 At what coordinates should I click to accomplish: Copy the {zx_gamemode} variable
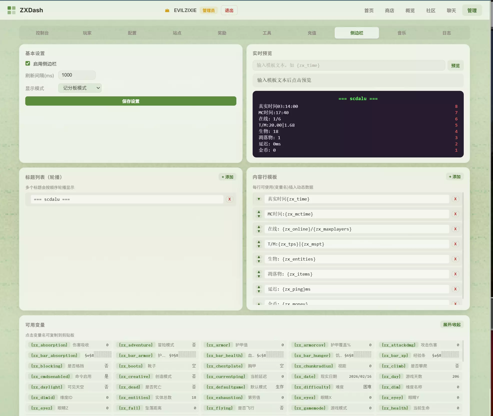coord(310,408)
